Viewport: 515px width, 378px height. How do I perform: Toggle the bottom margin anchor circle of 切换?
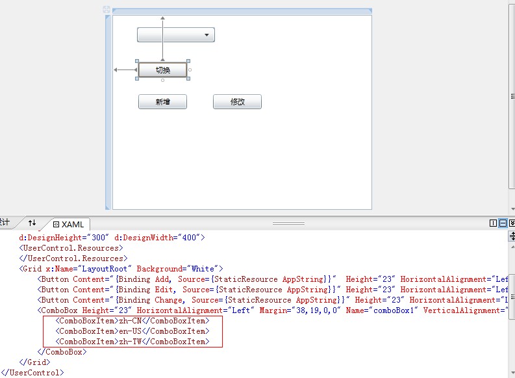tap(162, 81)
